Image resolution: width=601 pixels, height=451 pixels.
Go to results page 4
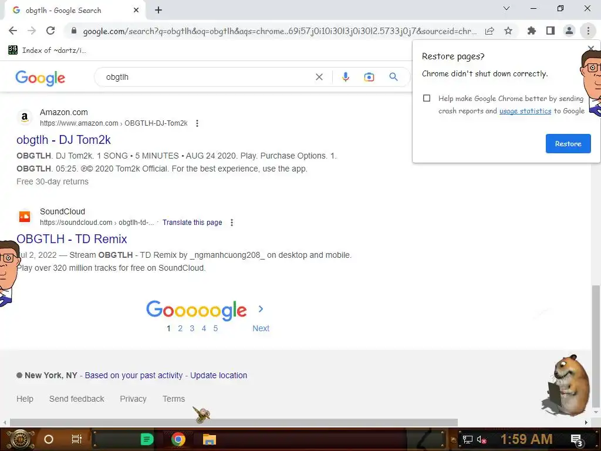pyautogui.click(x=204, y=328)
